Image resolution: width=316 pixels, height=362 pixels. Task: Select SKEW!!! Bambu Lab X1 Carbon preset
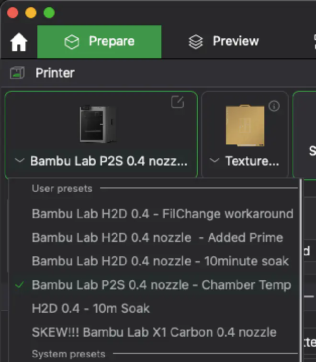tap(154, 332)
